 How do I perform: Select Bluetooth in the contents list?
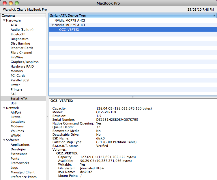pyautogui.click(x=18, y=34)
